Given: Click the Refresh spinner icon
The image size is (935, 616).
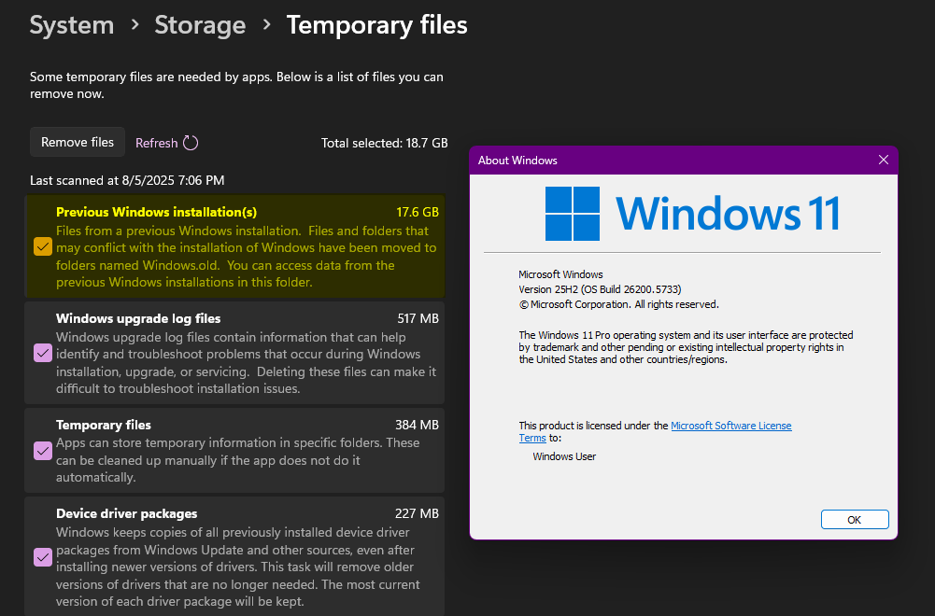Looking at the screenshot, I should tap(191, 143).
